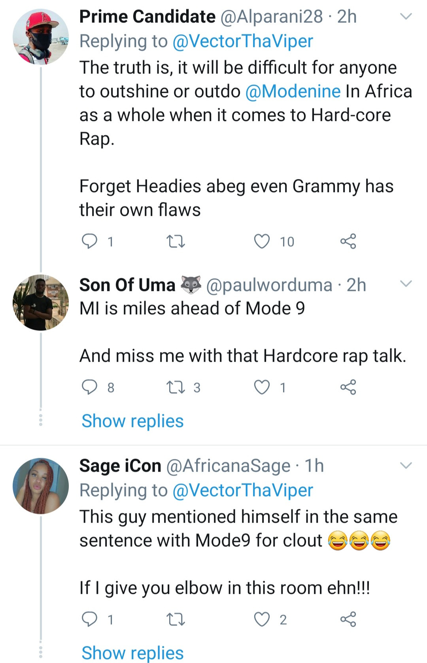Viewport: 427px width, 663px height.
Task: Like Son Of Uma's tweet
Action: 262,387
